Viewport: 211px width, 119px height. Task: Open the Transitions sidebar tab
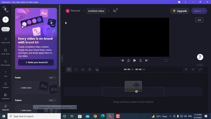pyautogui.click(x=6, y=97)
